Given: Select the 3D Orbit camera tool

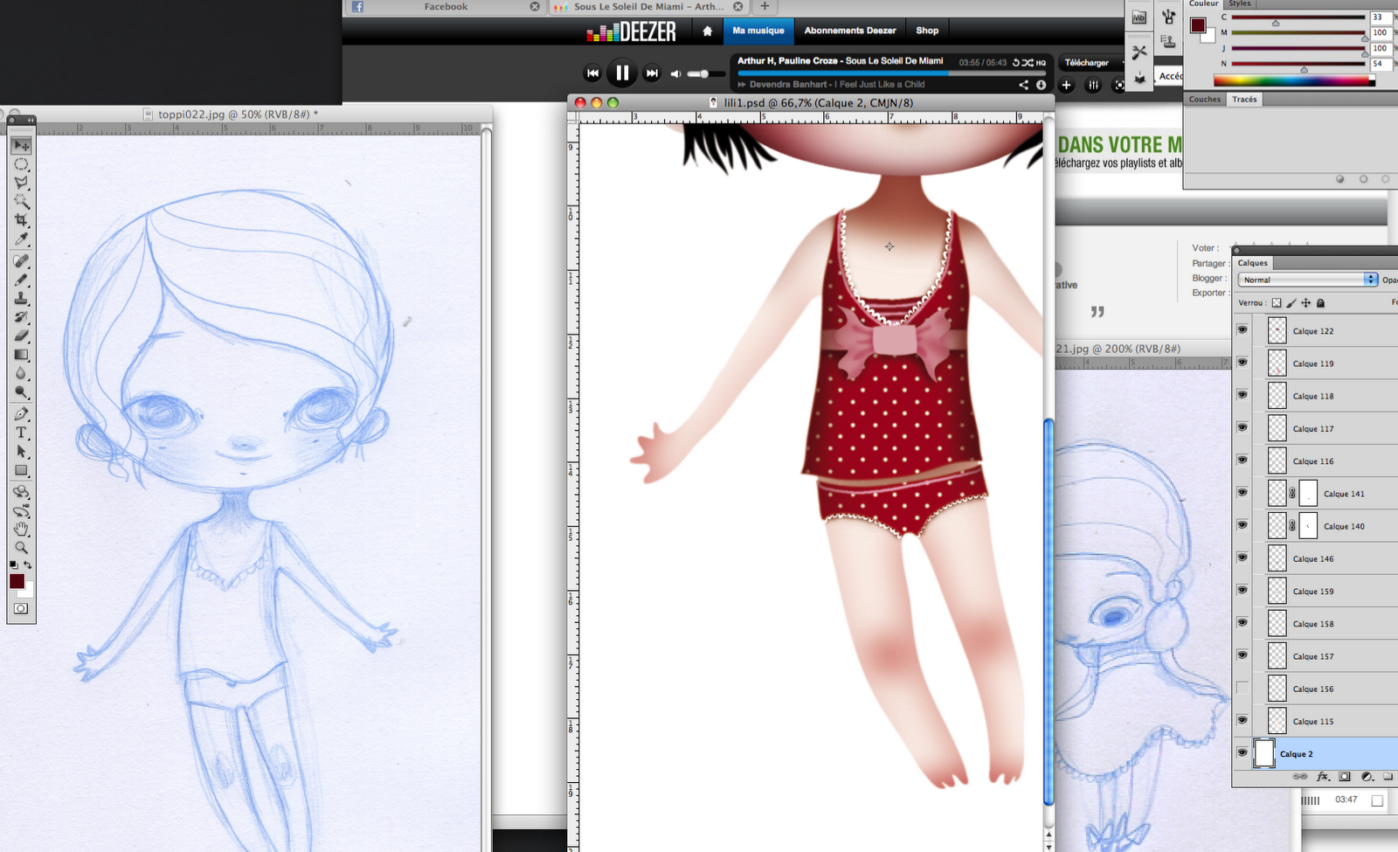Looking at the screenshot, I should 22,510.
